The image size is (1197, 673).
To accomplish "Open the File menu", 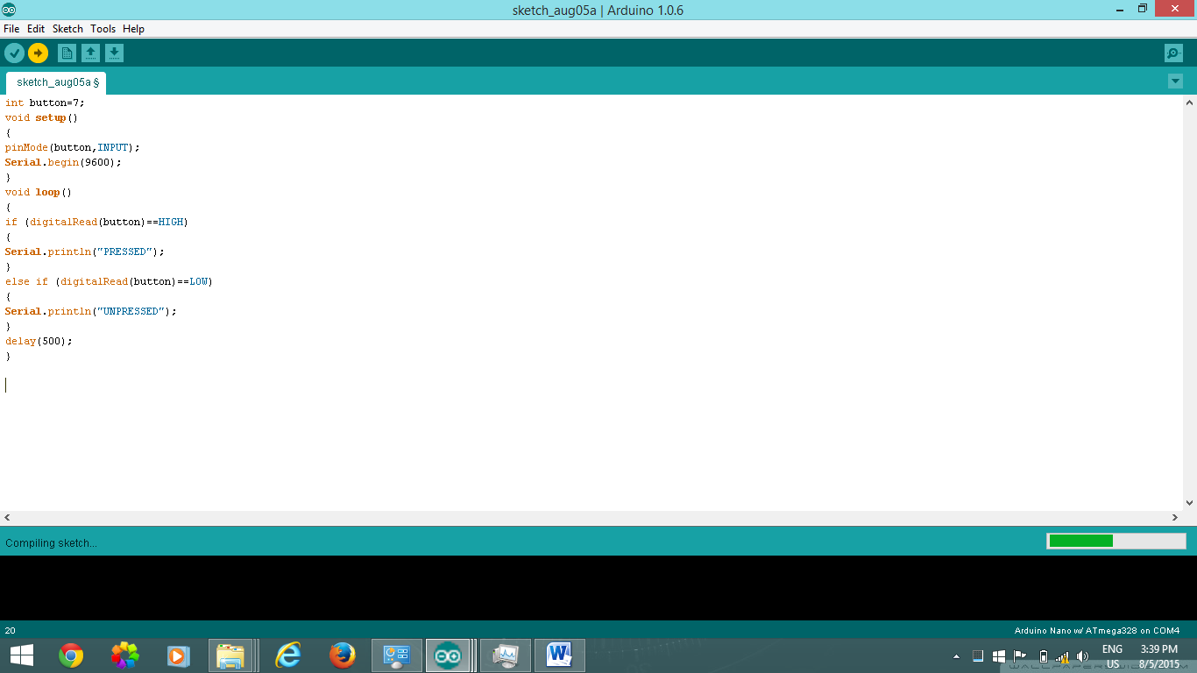I will [x=11, y=29].
